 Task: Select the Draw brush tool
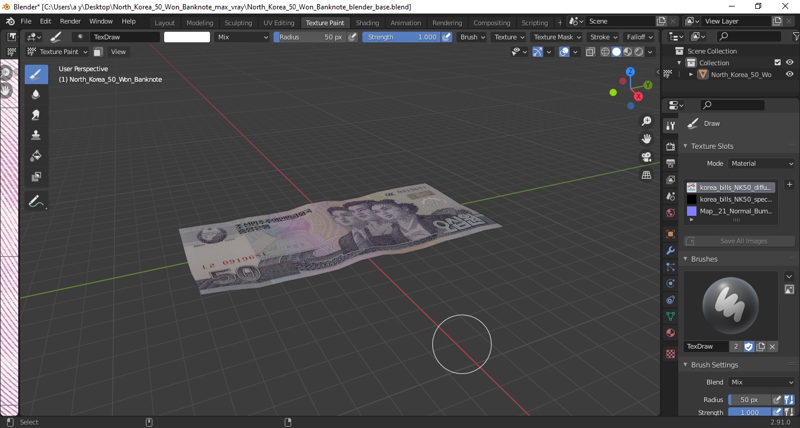click(36, 74)
